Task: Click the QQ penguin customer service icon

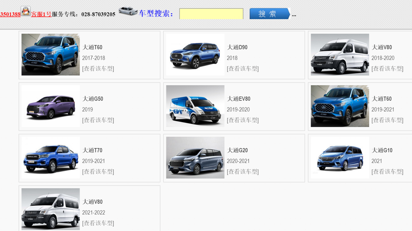Action: click(x=26, y=11)
